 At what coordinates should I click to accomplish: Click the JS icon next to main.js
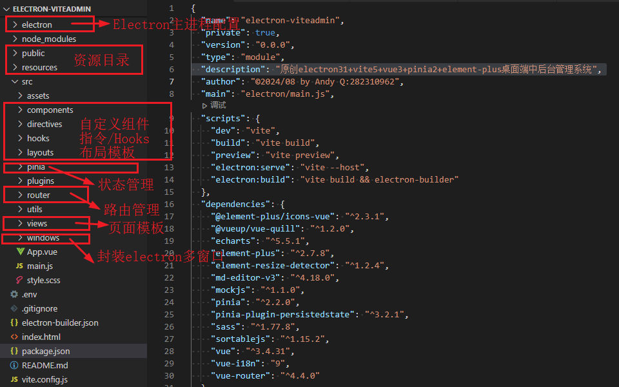(x=19, y=266)
